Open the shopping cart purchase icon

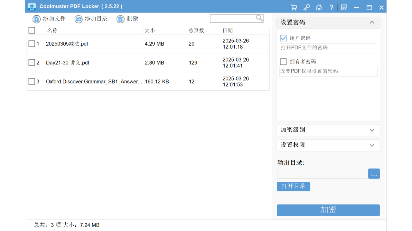(x=294, y=7)
